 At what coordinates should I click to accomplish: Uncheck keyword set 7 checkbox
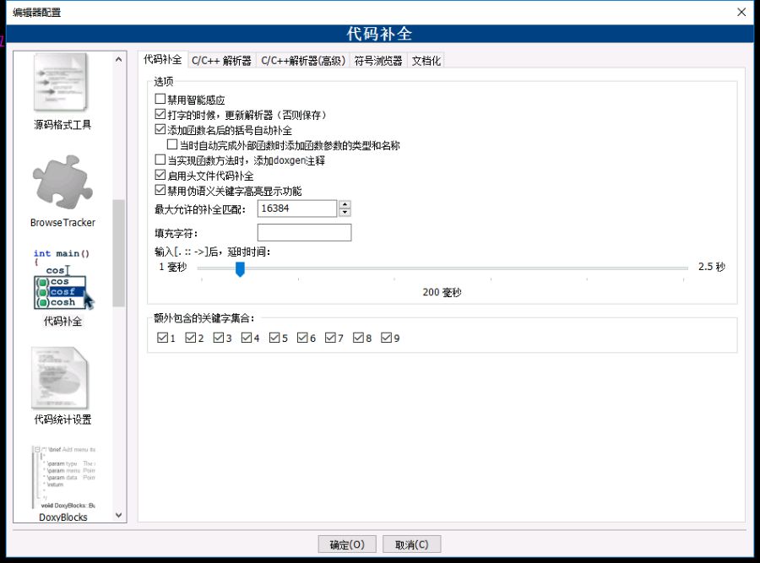click(330, 338)
